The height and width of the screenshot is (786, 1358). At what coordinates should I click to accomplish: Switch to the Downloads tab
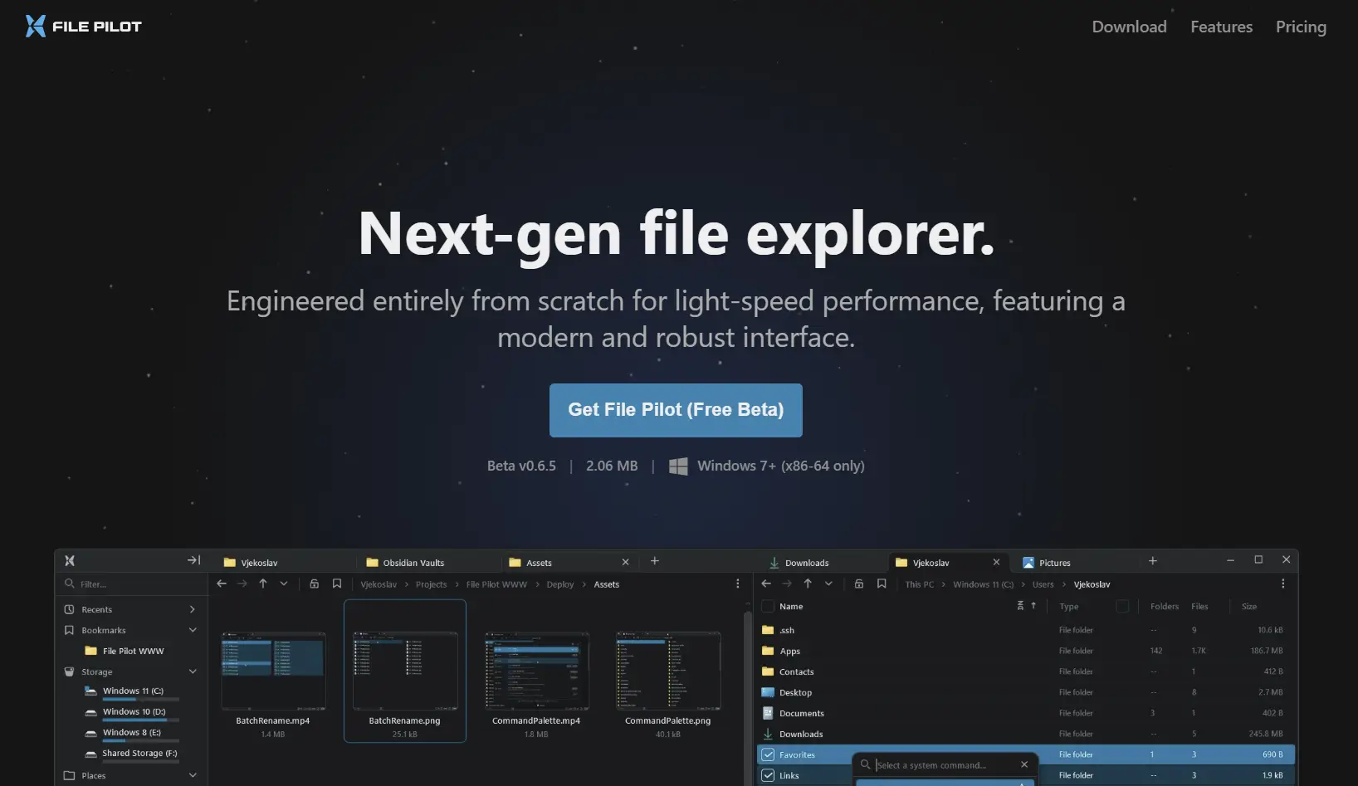click(799, 563)
